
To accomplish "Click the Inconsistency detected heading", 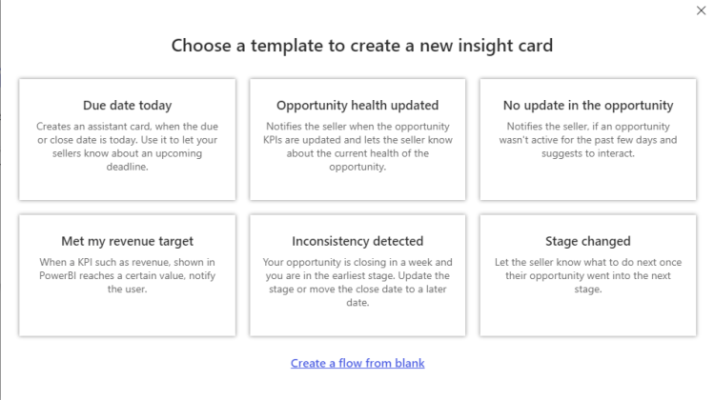I will click(357, 241).
